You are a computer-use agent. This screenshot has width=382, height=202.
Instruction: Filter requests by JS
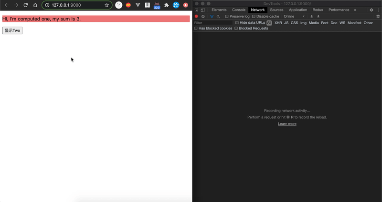point(286,23)
